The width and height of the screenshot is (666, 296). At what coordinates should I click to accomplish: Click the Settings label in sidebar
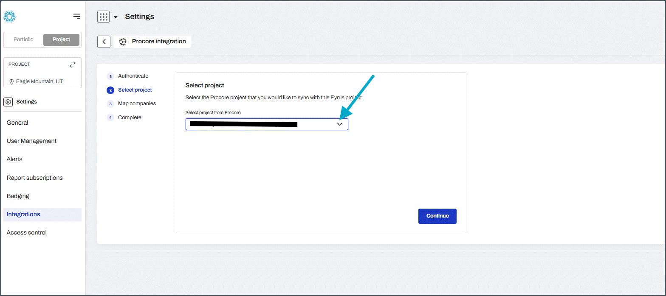point(27,102)
